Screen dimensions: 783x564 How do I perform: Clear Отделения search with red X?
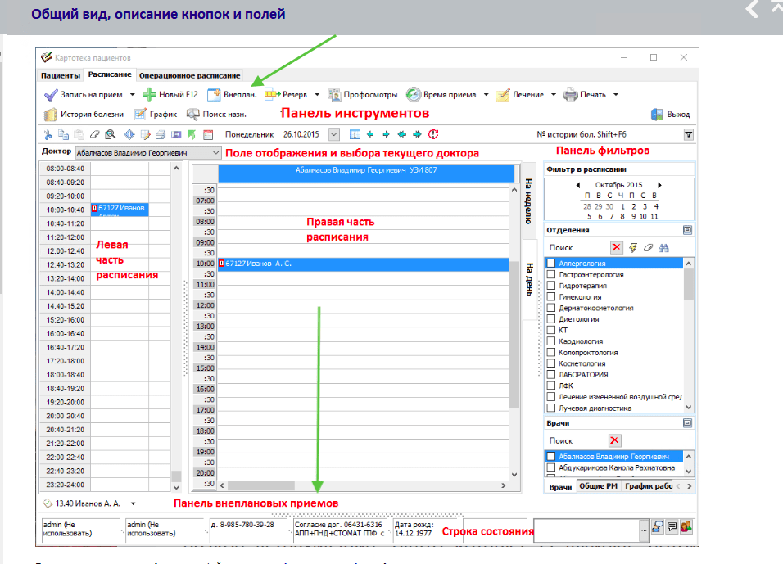click(x=617, y=247)
